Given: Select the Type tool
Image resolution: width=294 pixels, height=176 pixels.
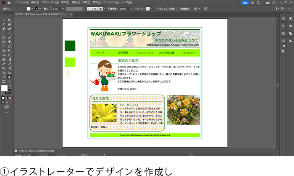Looking at the screenshot, I should [x=4, y=33].
